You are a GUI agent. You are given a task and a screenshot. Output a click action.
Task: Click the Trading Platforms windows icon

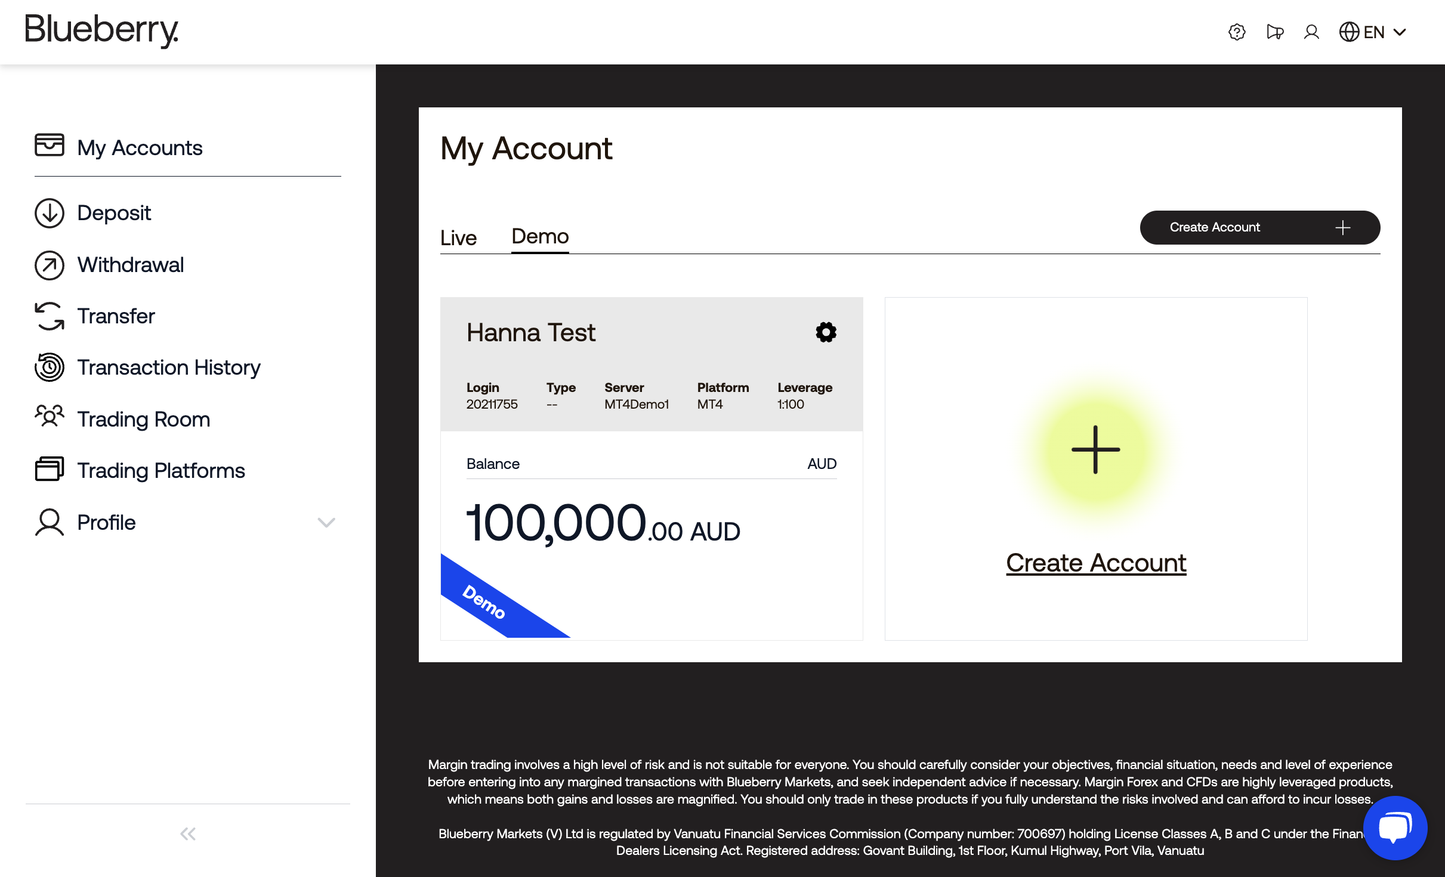point(50,469)
